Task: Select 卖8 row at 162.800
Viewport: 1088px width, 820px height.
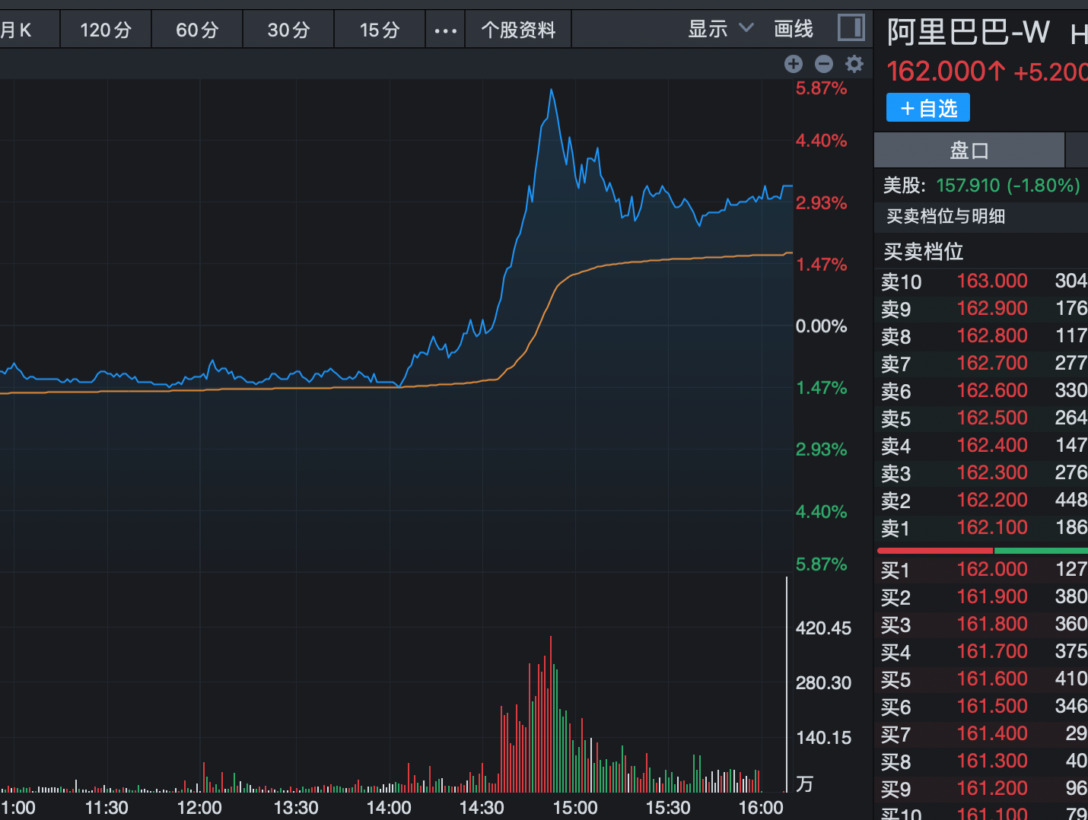Action: pos(983,336)
